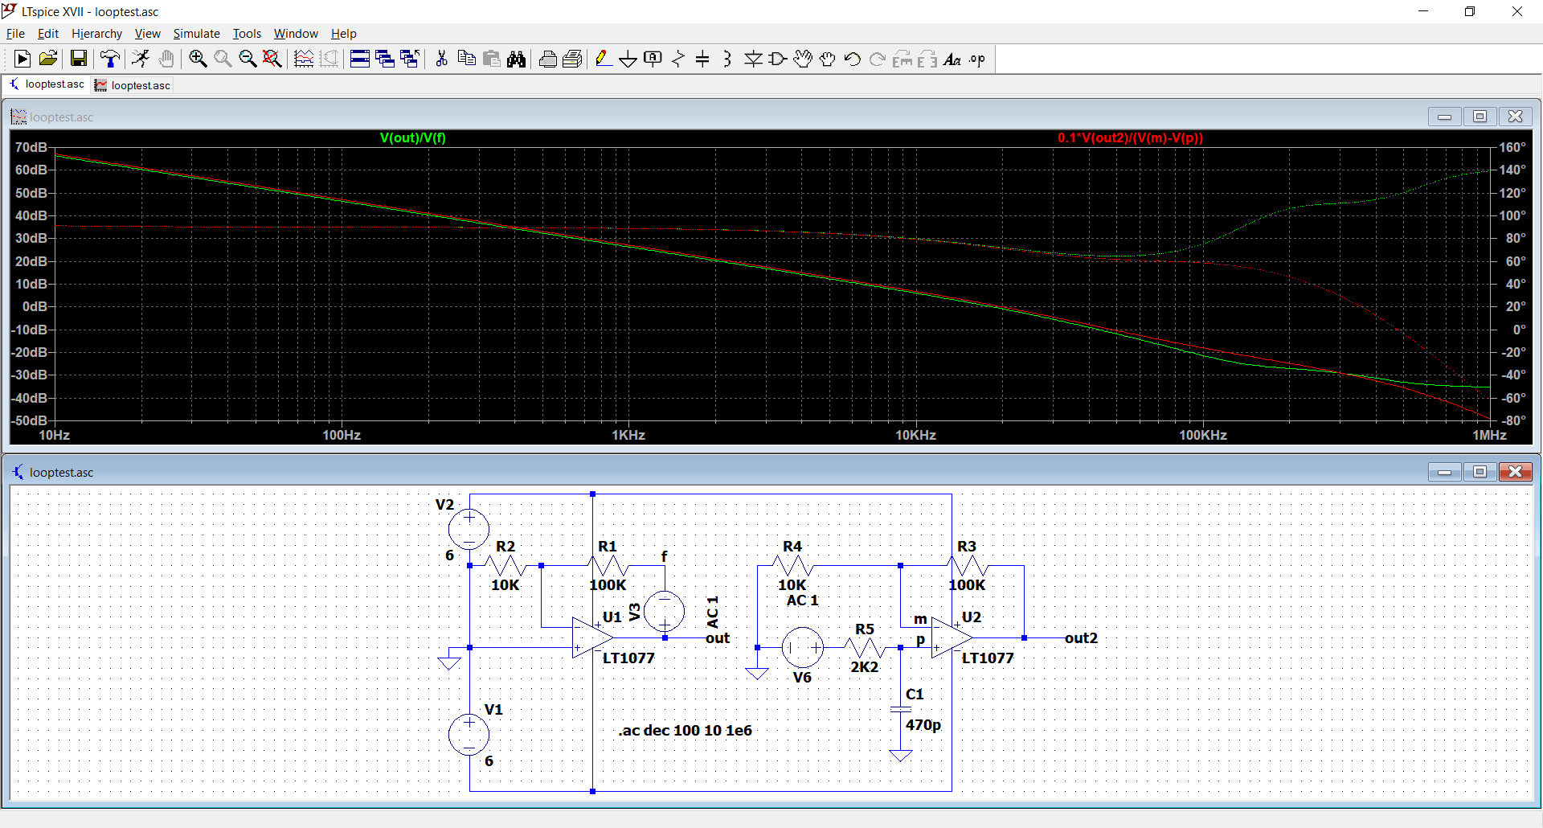Click the Undo arrow icon
The image size is (1543, 828).
pos(853,59)
